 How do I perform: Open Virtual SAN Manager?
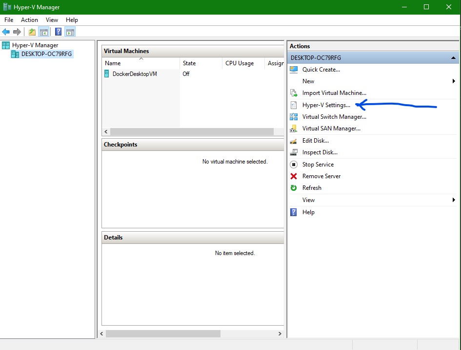click(331, 129)
